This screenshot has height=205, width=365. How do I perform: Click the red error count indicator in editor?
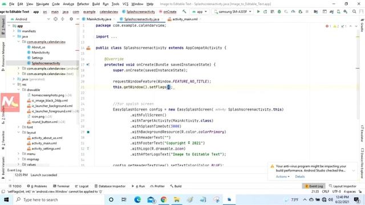click(328, 26)
